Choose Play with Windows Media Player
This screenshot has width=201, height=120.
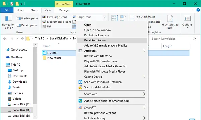click(112, 72)
